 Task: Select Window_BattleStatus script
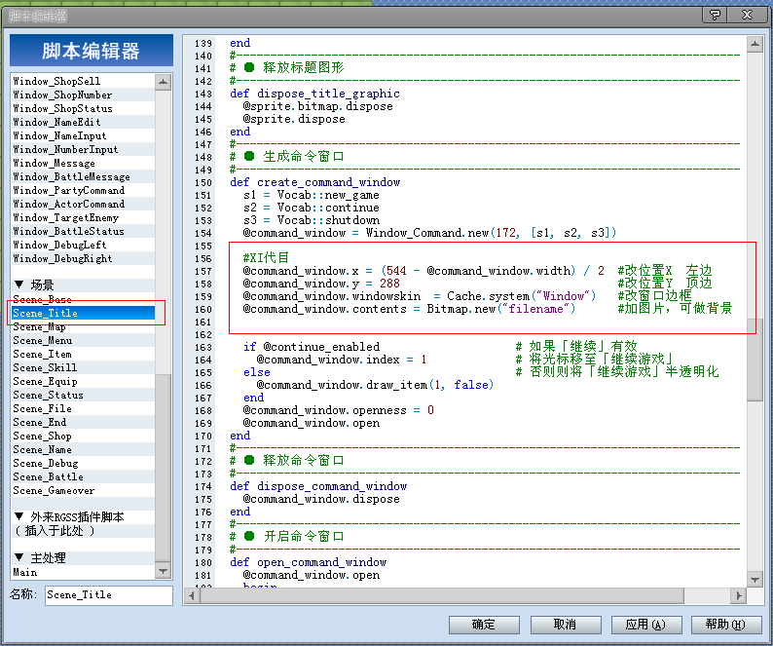click(x=83, y=232)
